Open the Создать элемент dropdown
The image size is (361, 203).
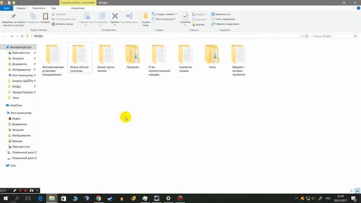pos(164,14)
